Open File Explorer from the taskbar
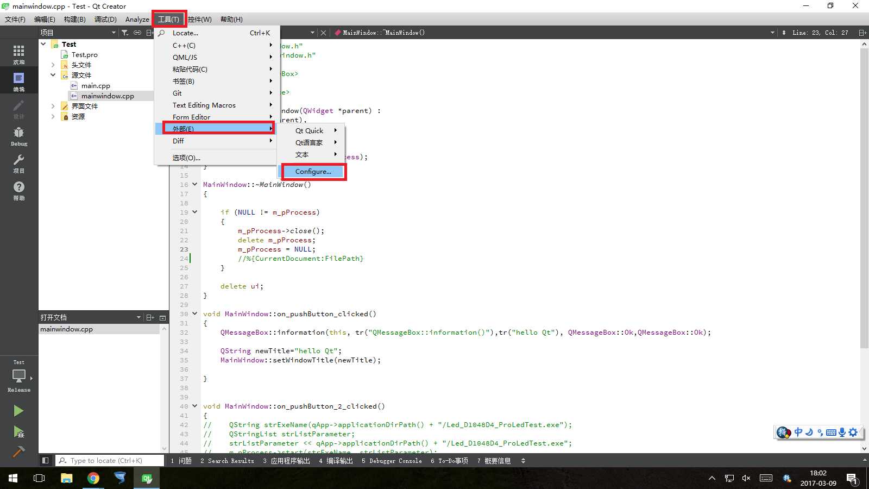 [66, 478]
